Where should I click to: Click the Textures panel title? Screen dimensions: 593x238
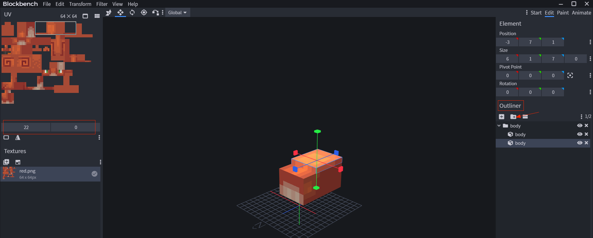tap(15, 151)
